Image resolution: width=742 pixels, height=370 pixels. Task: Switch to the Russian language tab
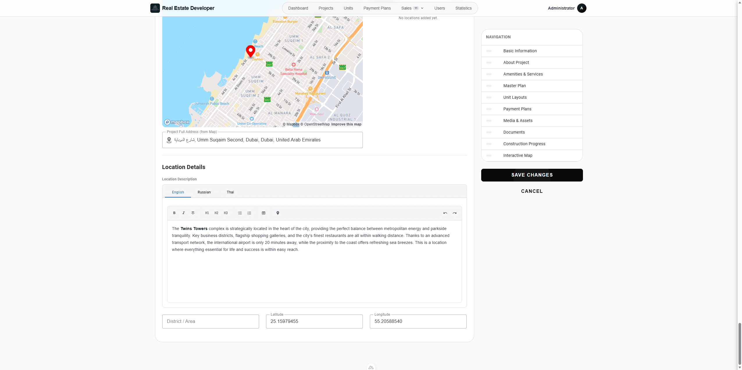pos(204,192)
